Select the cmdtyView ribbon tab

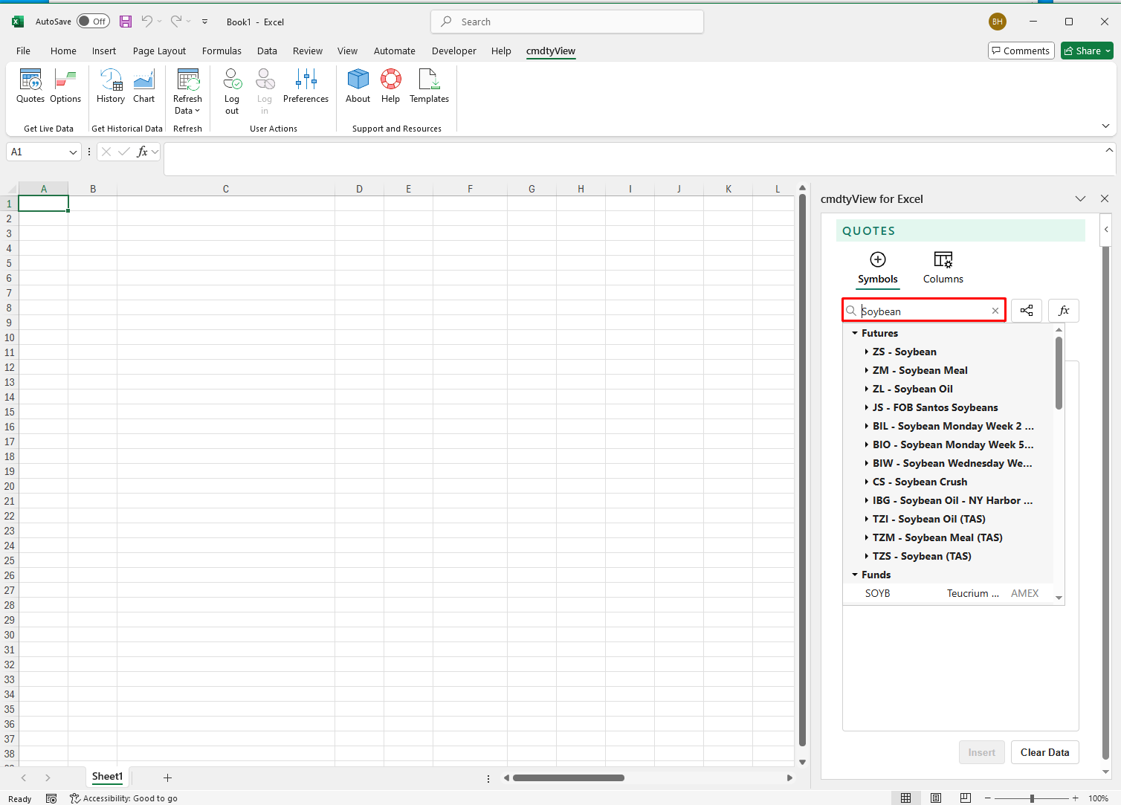[551, 51]
